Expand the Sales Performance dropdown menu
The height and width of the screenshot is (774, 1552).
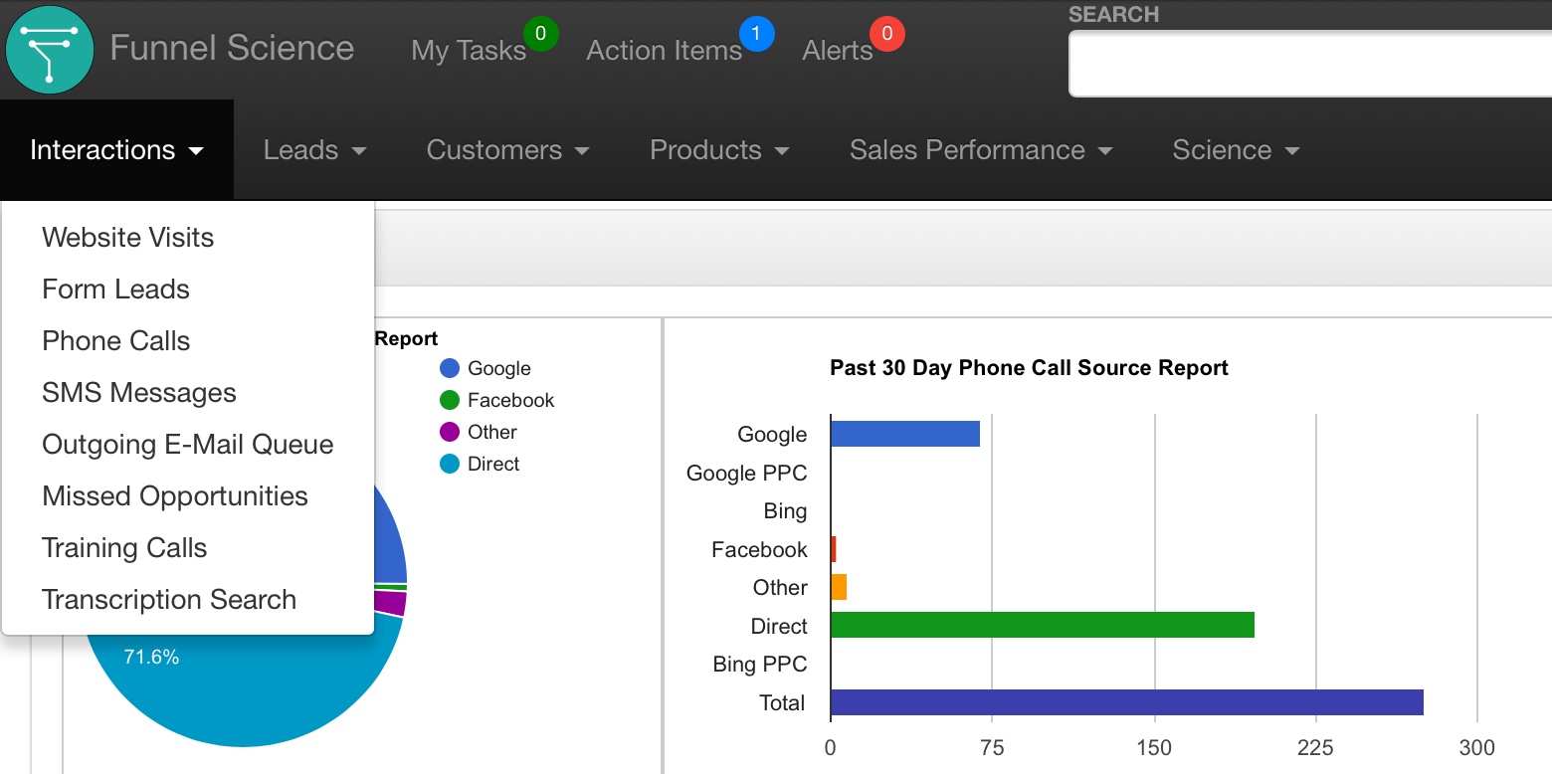(x=981, y=150)
